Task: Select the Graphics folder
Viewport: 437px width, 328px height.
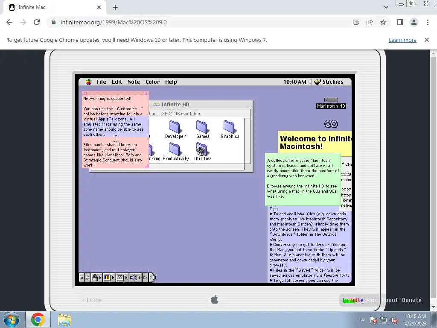Action: [x=230, y=129]
